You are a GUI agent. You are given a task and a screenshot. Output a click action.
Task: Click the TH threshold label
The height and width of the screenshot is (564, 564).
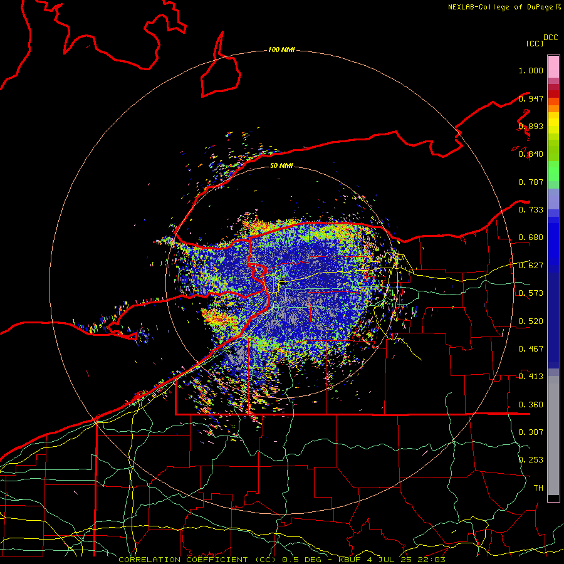[x=538, y=488]
